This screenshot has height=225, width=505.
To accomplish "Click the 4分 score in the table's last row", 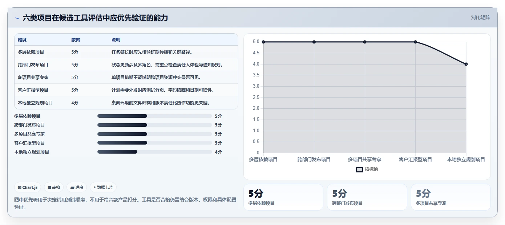I will tap(75, 103).
